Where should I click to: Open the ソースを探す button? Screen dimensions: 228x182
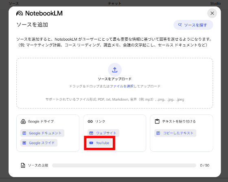(193, 25)
